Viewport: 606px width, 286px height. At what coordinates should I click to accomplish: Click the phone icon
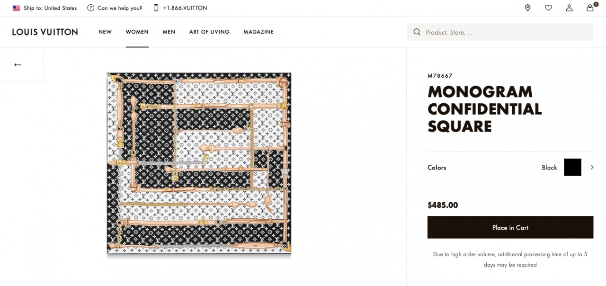point(156,8)
